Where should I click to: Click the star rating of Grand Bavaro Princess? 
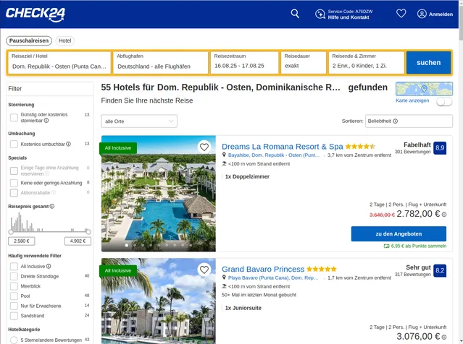click(322, 269)
